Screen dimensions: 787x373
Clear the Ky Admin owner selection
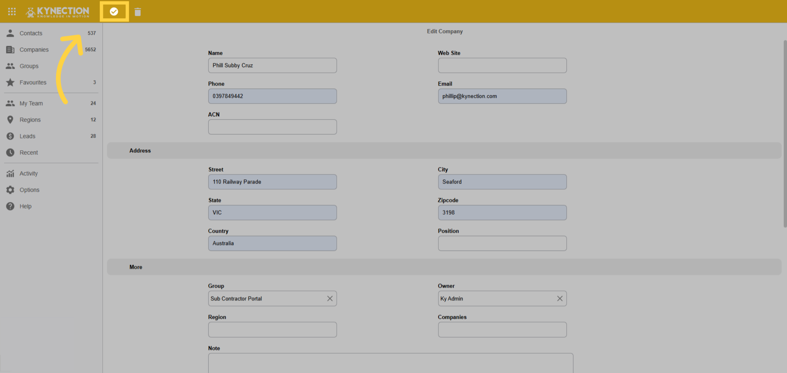click(560, 299)
